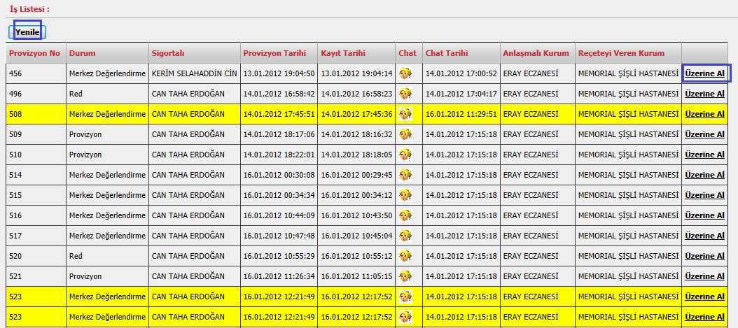Select the KERİM SELAHADDİN CİN cell

(x=194, y=73)
